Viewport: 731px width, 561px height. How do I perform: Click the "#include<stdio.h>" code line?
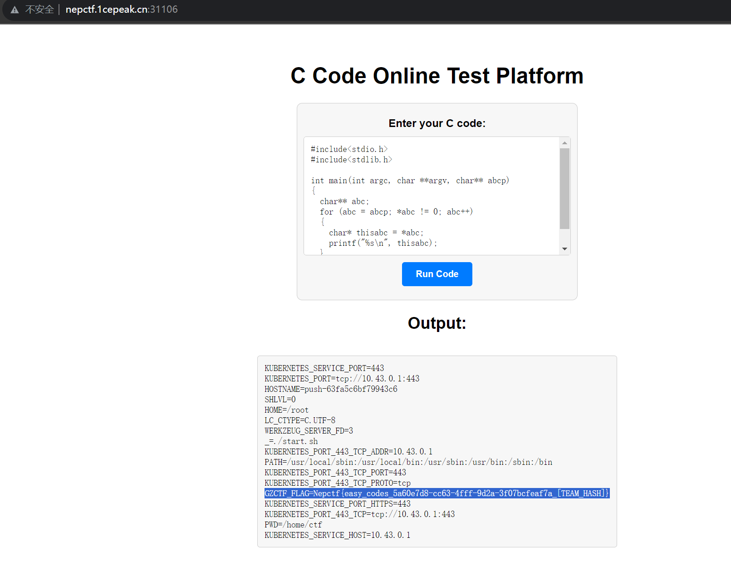point(349,149)
